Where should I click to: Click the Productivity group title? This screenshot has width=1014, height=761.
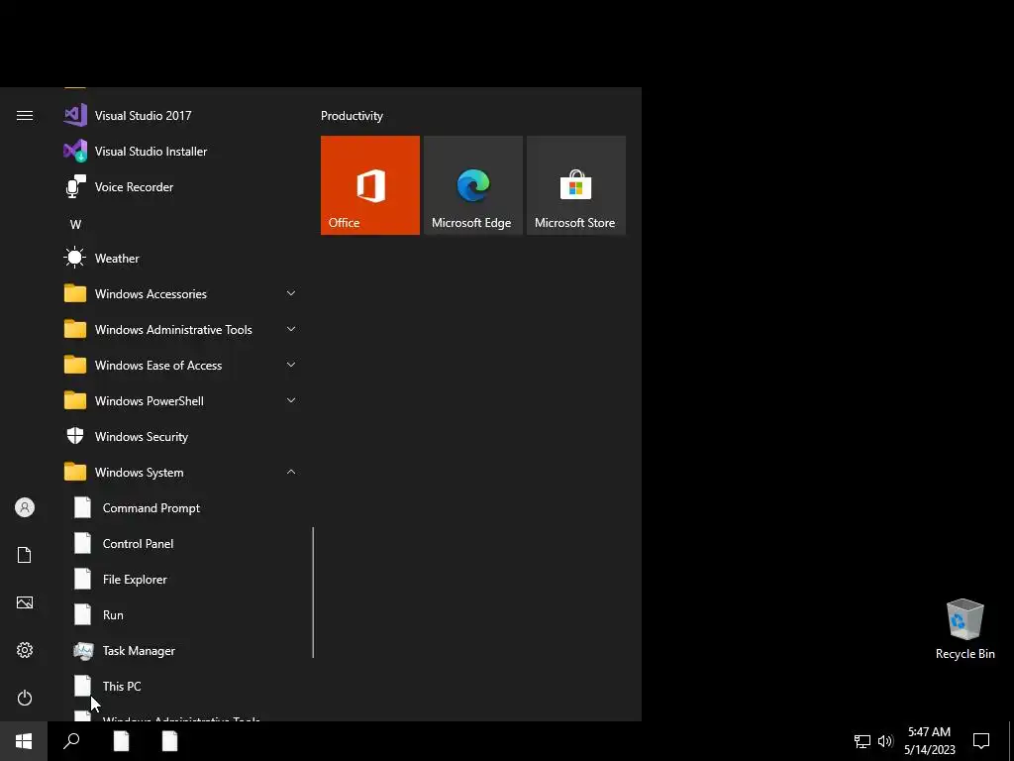(352, 116)
